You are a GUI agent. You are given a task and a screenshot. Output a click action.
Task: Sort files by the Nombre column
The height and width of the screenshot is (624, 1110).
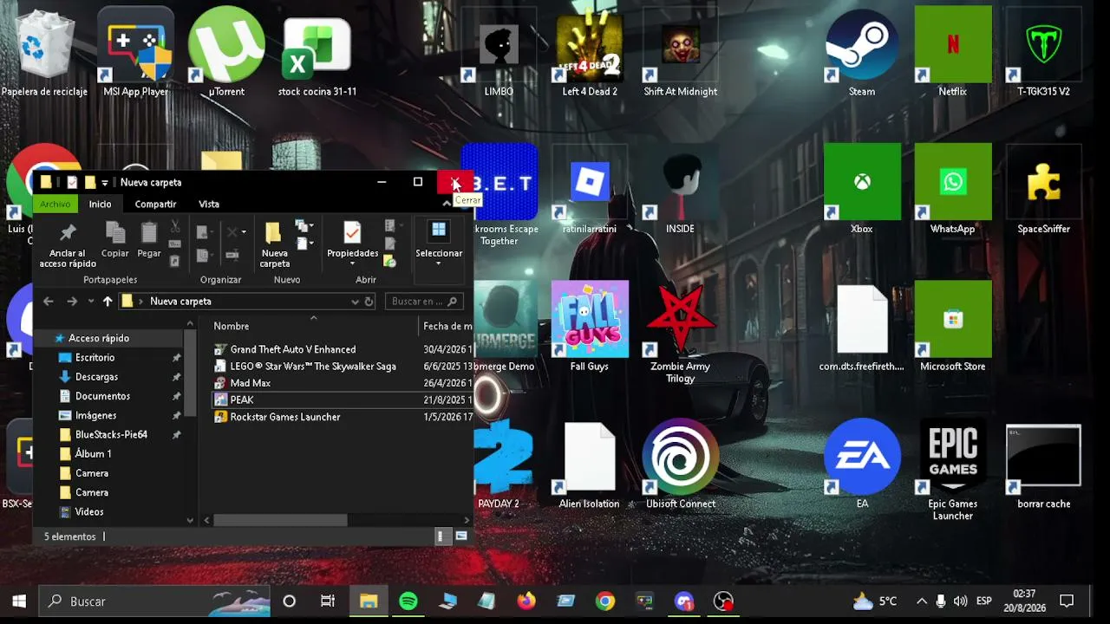232,326
